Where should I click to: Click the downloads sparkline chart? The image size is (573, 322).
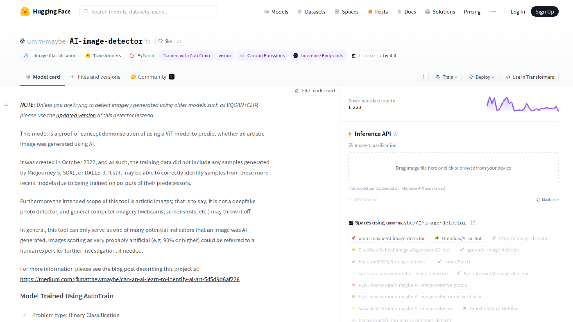pos(523,104)
